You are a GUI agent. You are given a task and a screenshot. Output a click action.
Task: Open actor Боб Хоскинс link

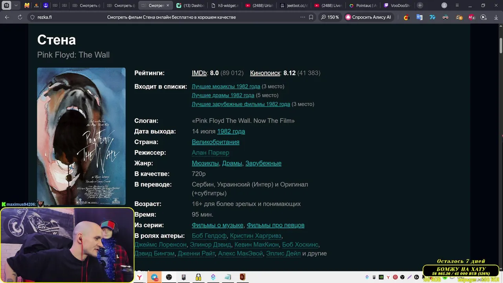[300, 245]
